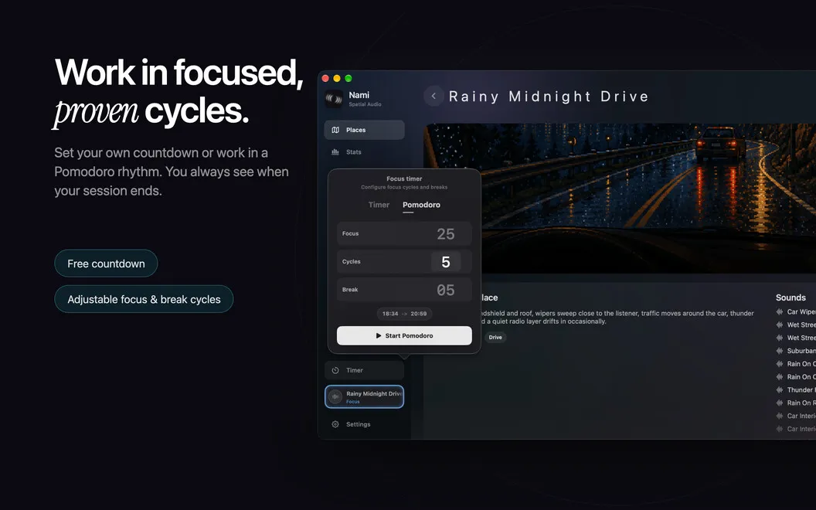Viewport: 816px width, 510px height.
Task: Open Settings via the gear icon
Action: click(x=335, y=424)
